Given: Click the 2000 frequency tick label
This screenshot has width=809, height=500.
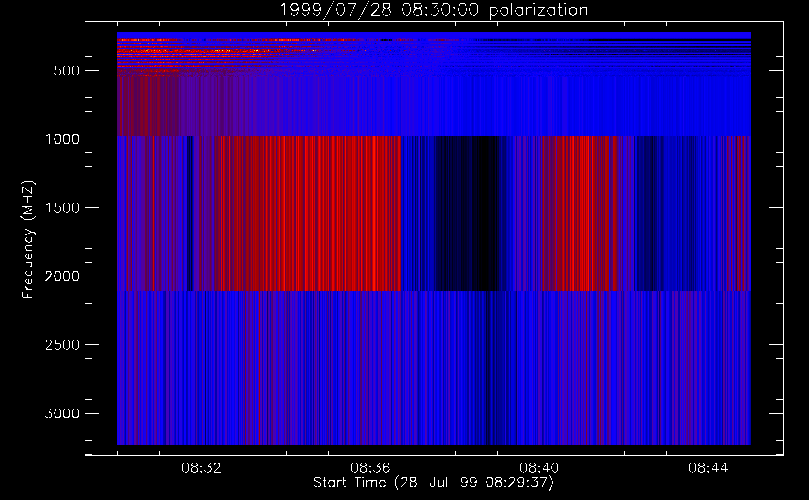Looking at the screenshot, I should click(62, 276).
